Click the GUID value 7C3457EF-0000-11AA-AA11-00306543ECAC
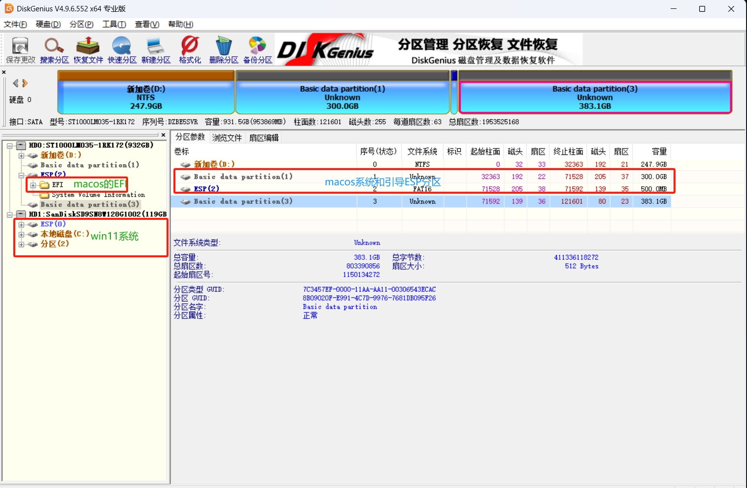 (x=369, y=290)
